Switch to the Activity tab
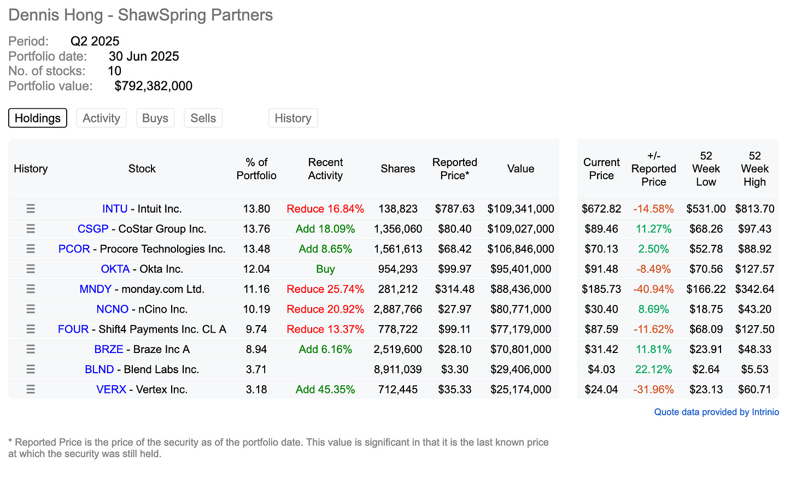 click(101, 118)
